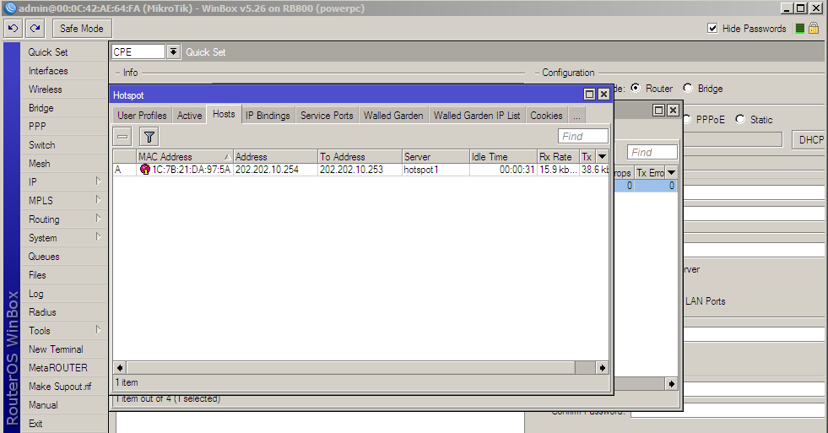Open Bridge in sidebar menu
The width and height of the screenshot is (828, 433).
(64, 108)
